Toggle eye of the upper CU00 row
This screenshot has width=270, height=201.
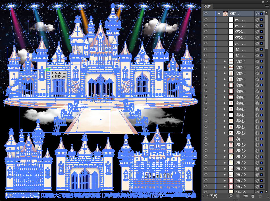(206, 32)
